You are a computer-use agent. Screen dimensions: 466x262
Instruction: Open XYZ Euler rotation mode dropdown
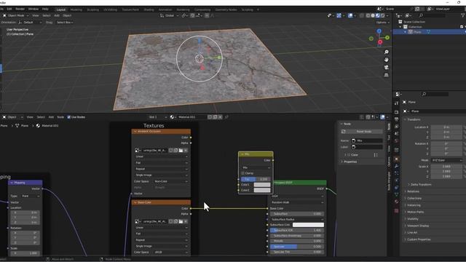[446, 160]
